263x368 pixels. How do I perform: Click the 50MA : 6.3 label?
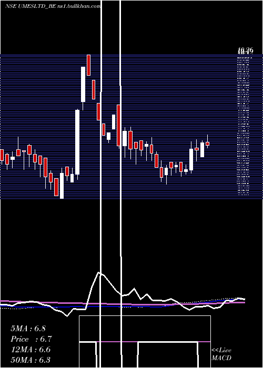coord(31,360)
